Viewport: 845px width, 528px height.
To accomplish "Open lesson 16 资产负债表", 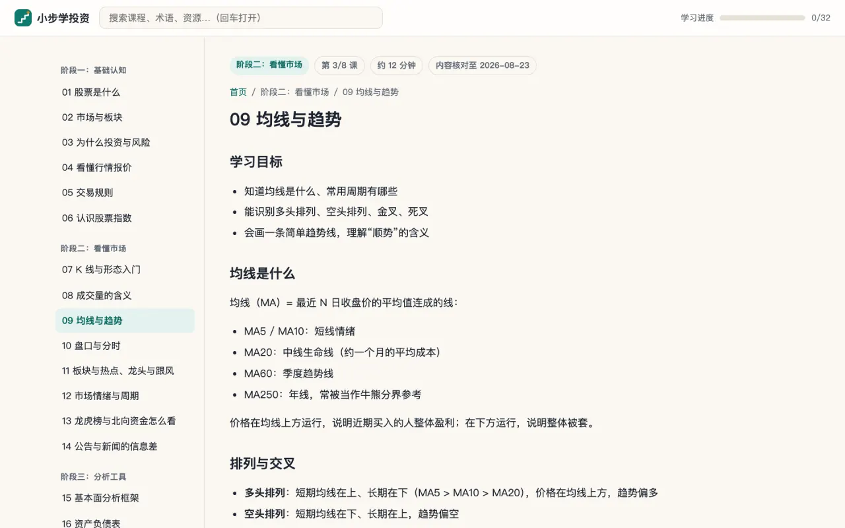I will 125,523.
